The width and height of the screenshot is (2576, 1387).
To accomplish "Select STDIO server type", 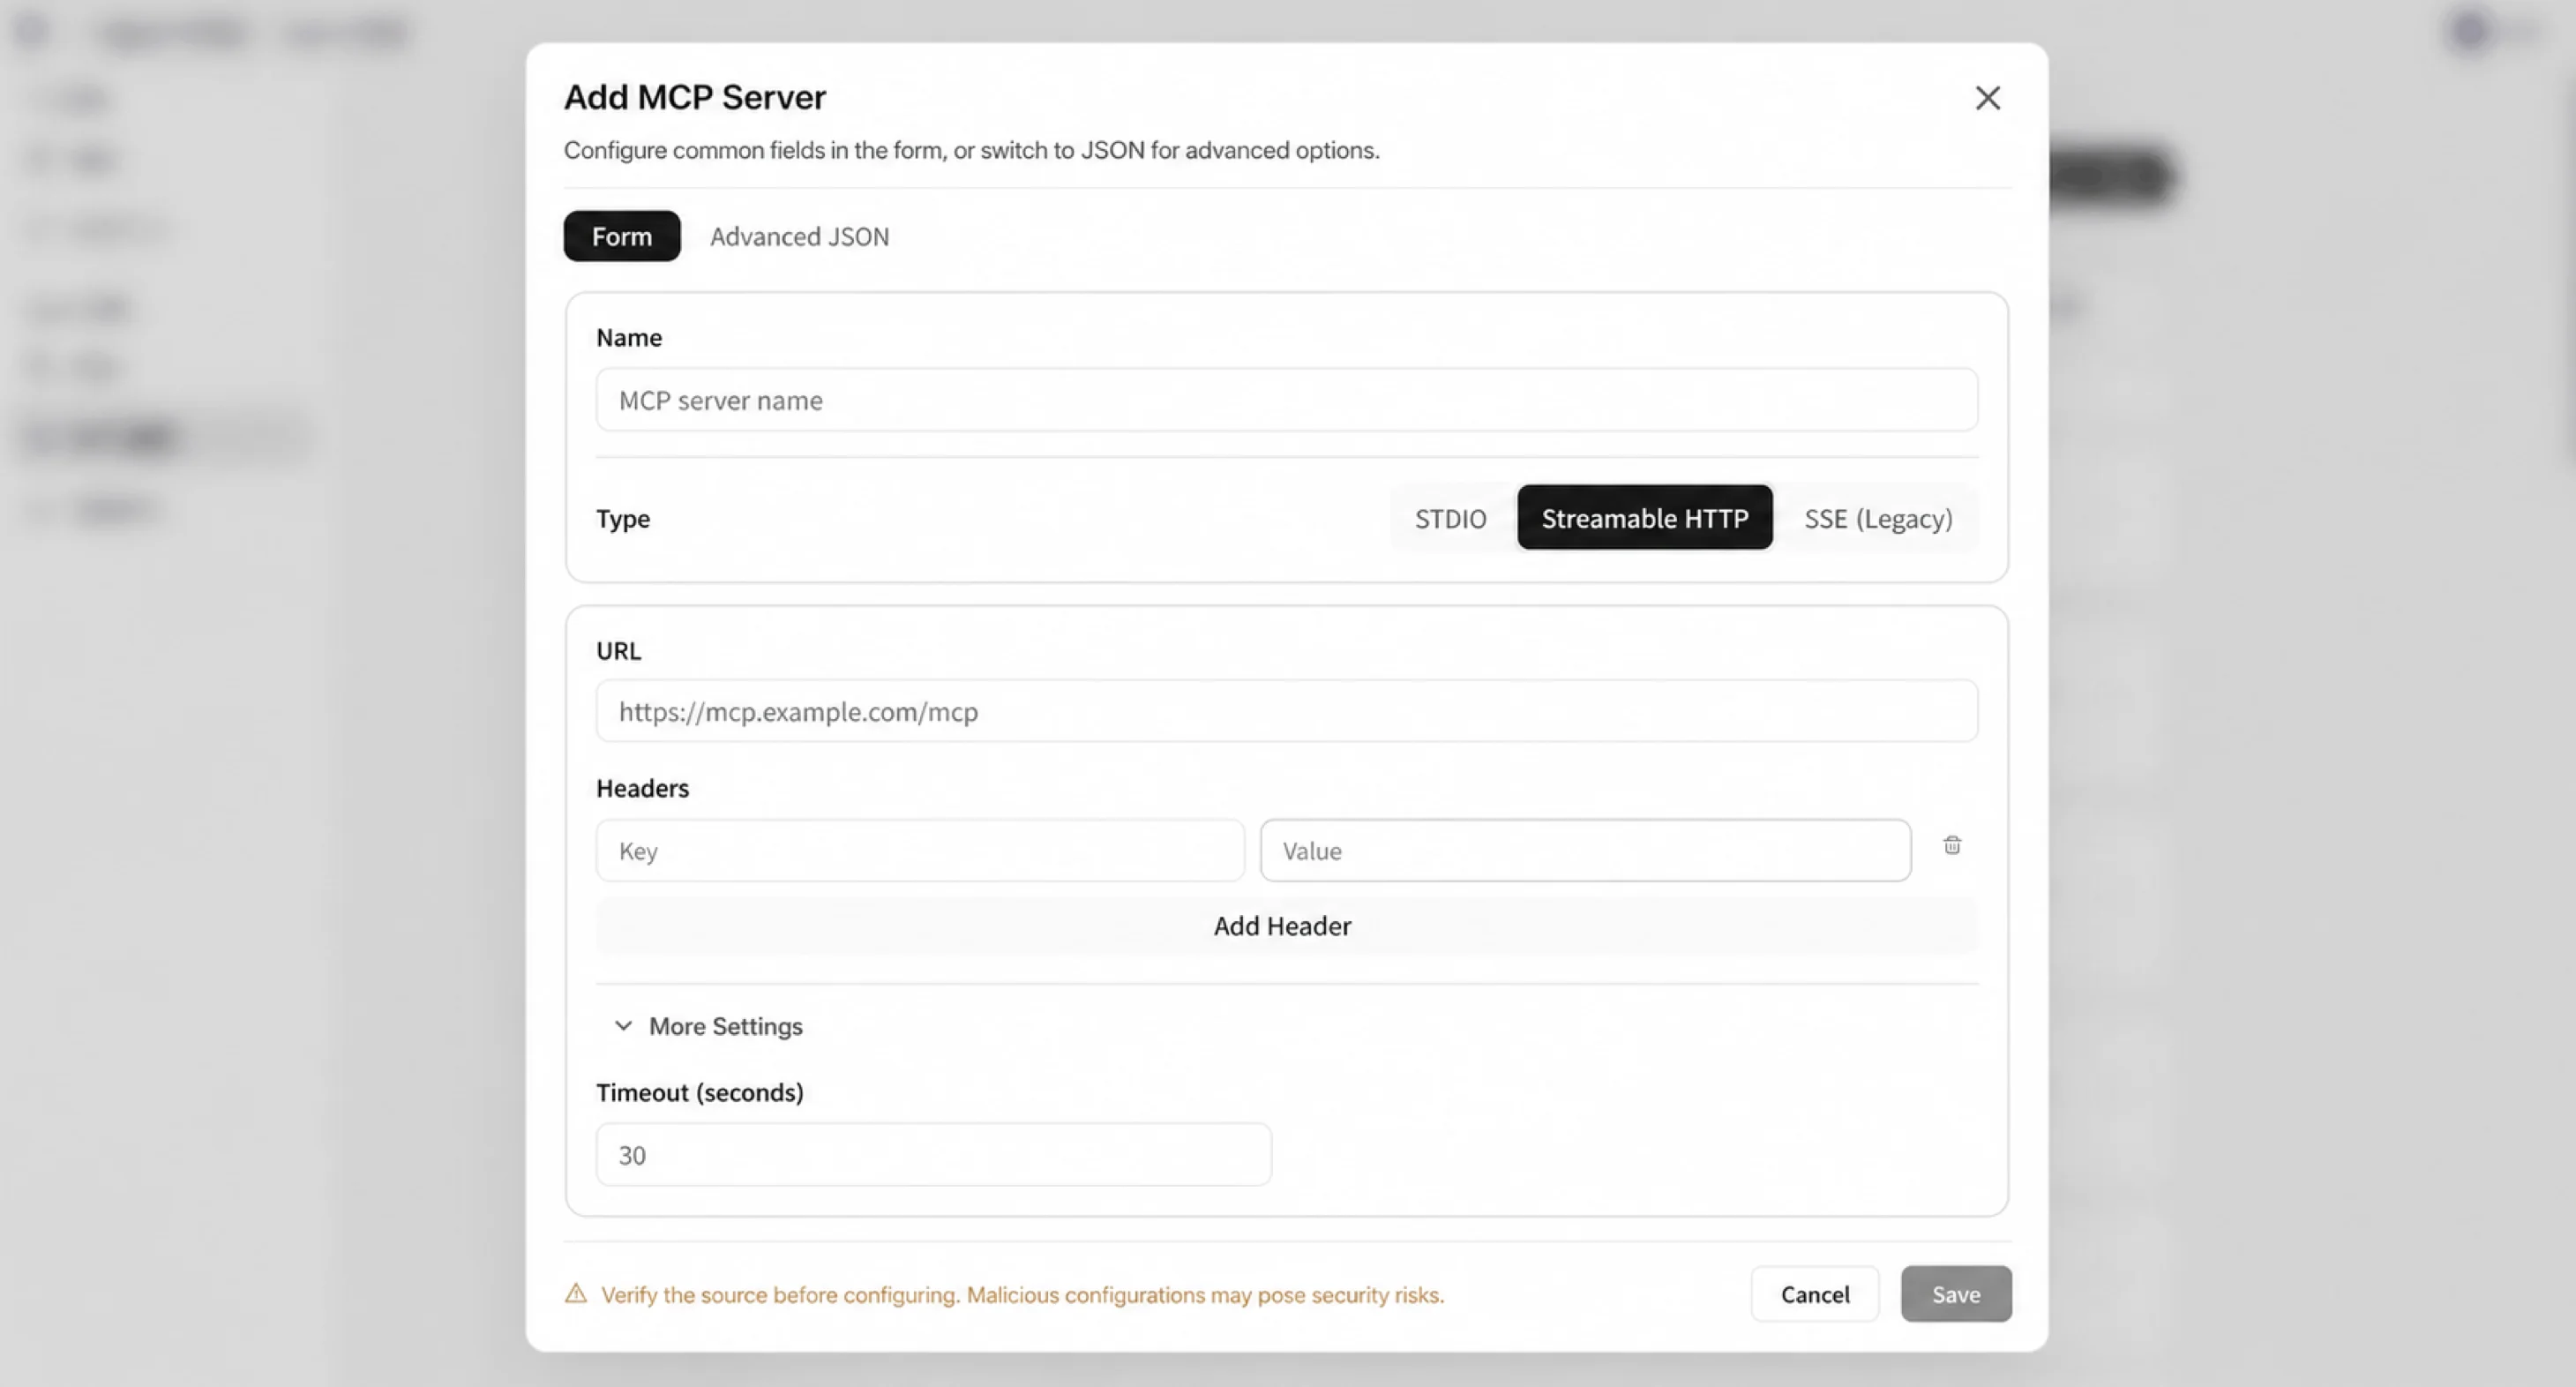I will tap(1450, 518).
